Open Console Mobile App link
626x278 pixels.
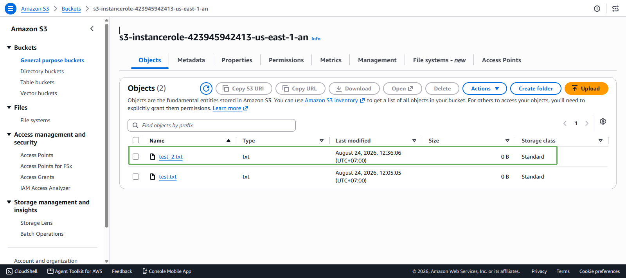point(167,271)
